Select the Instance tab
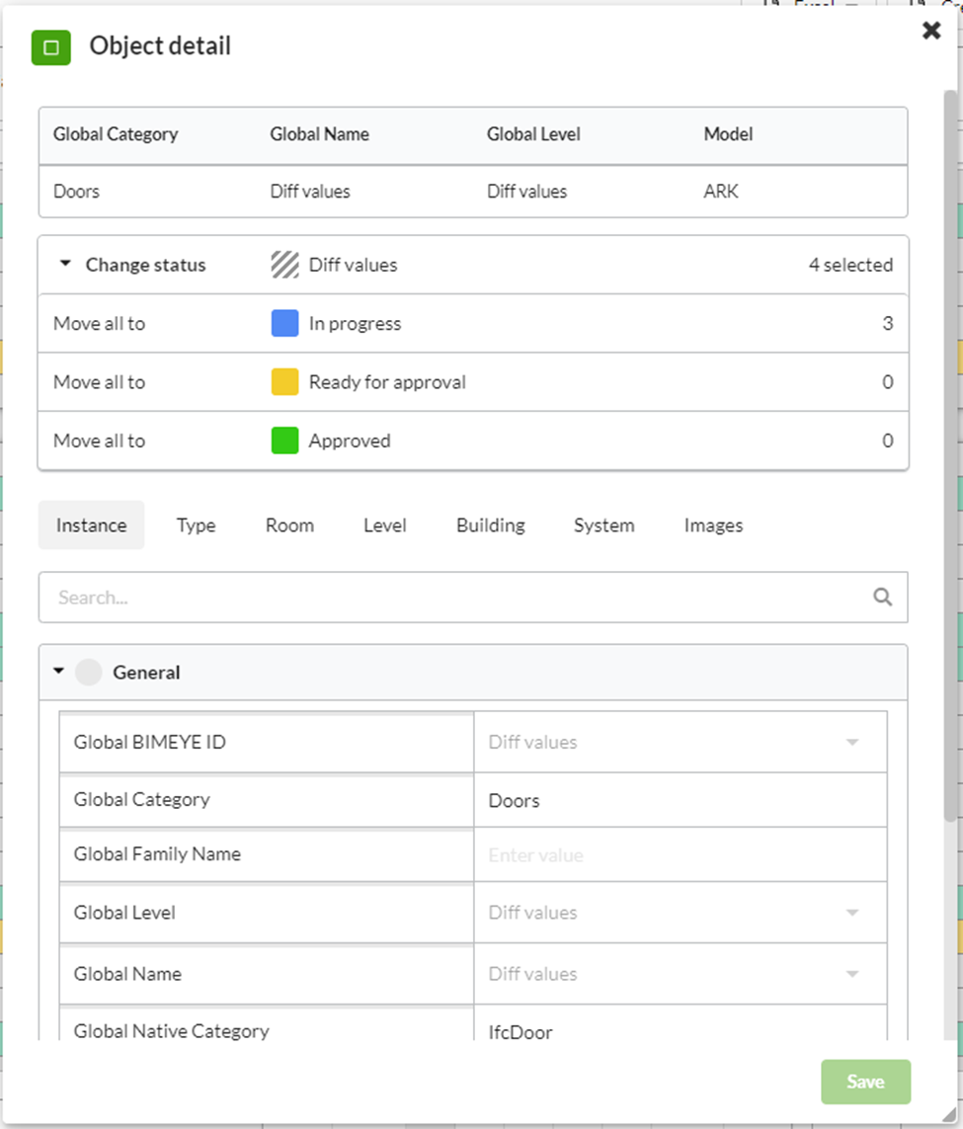Viewport: 963px width, 1129px height. [x=92, y=524]
